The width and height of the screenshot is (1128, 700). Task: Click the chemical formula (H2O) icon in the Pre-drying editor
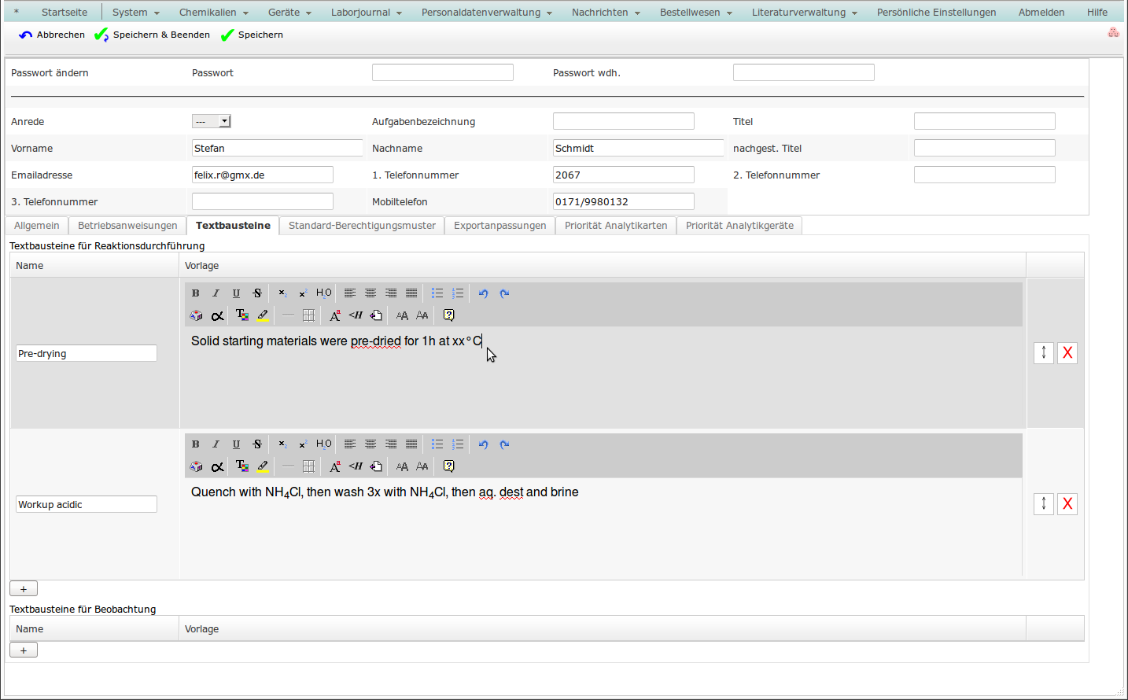[323, 293]
